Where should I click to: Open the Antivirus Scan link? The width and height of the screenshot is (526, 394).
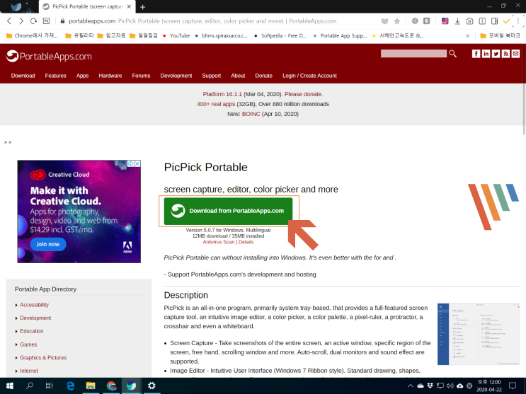(x=219, y=242)
